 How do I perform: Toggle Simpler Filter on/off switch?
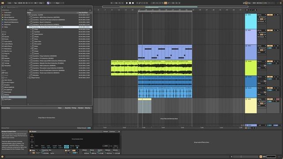31,150
